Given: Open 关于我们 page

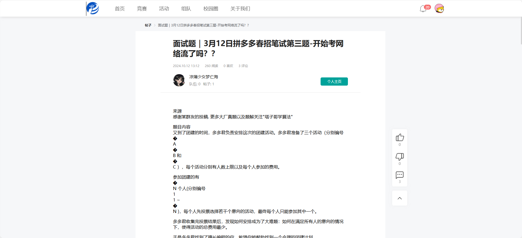Looking at the screenshot, I should coord(240,9).
